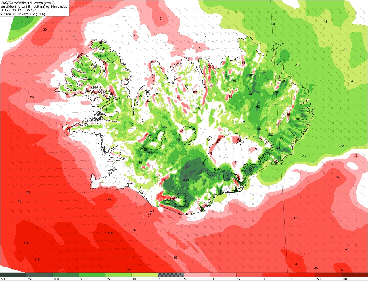Click the '-81' value in northeast Iceland
Viewport: 368px width, 281px height.
click(251, 76)
